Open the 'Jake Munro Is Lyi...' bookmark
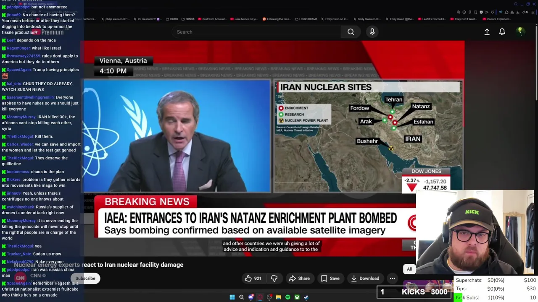This screenshot has width=538, height=302. click(x=244, y=19)
